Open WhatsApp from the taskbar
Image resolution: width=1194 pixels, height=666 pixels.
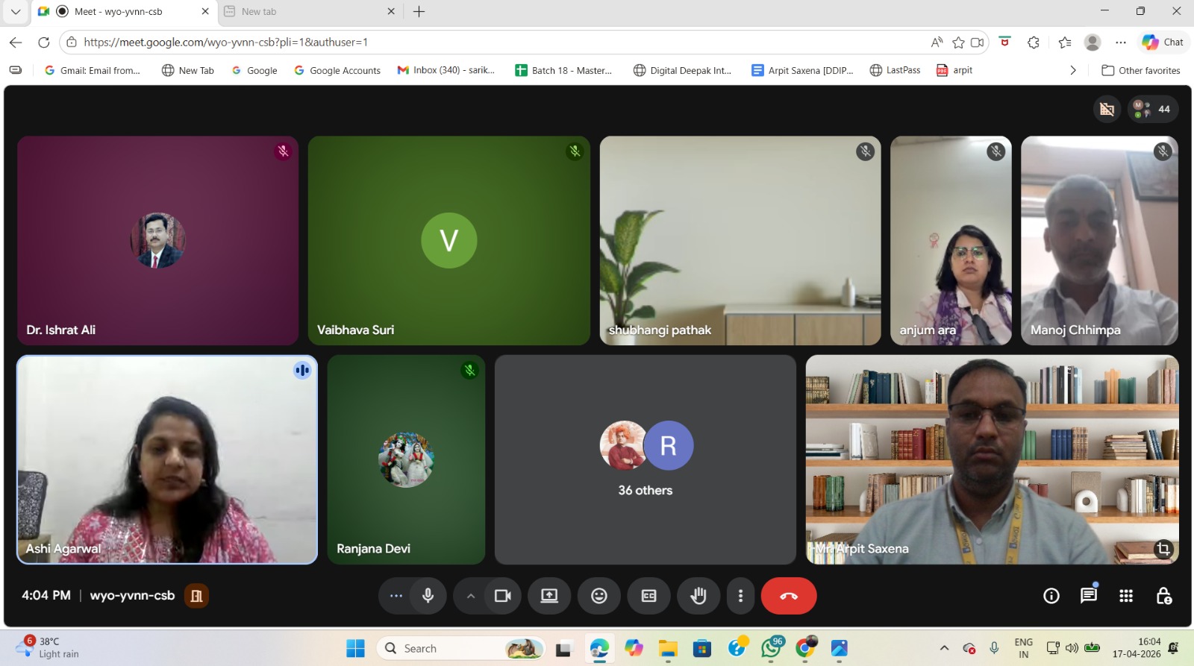[771, 648]
